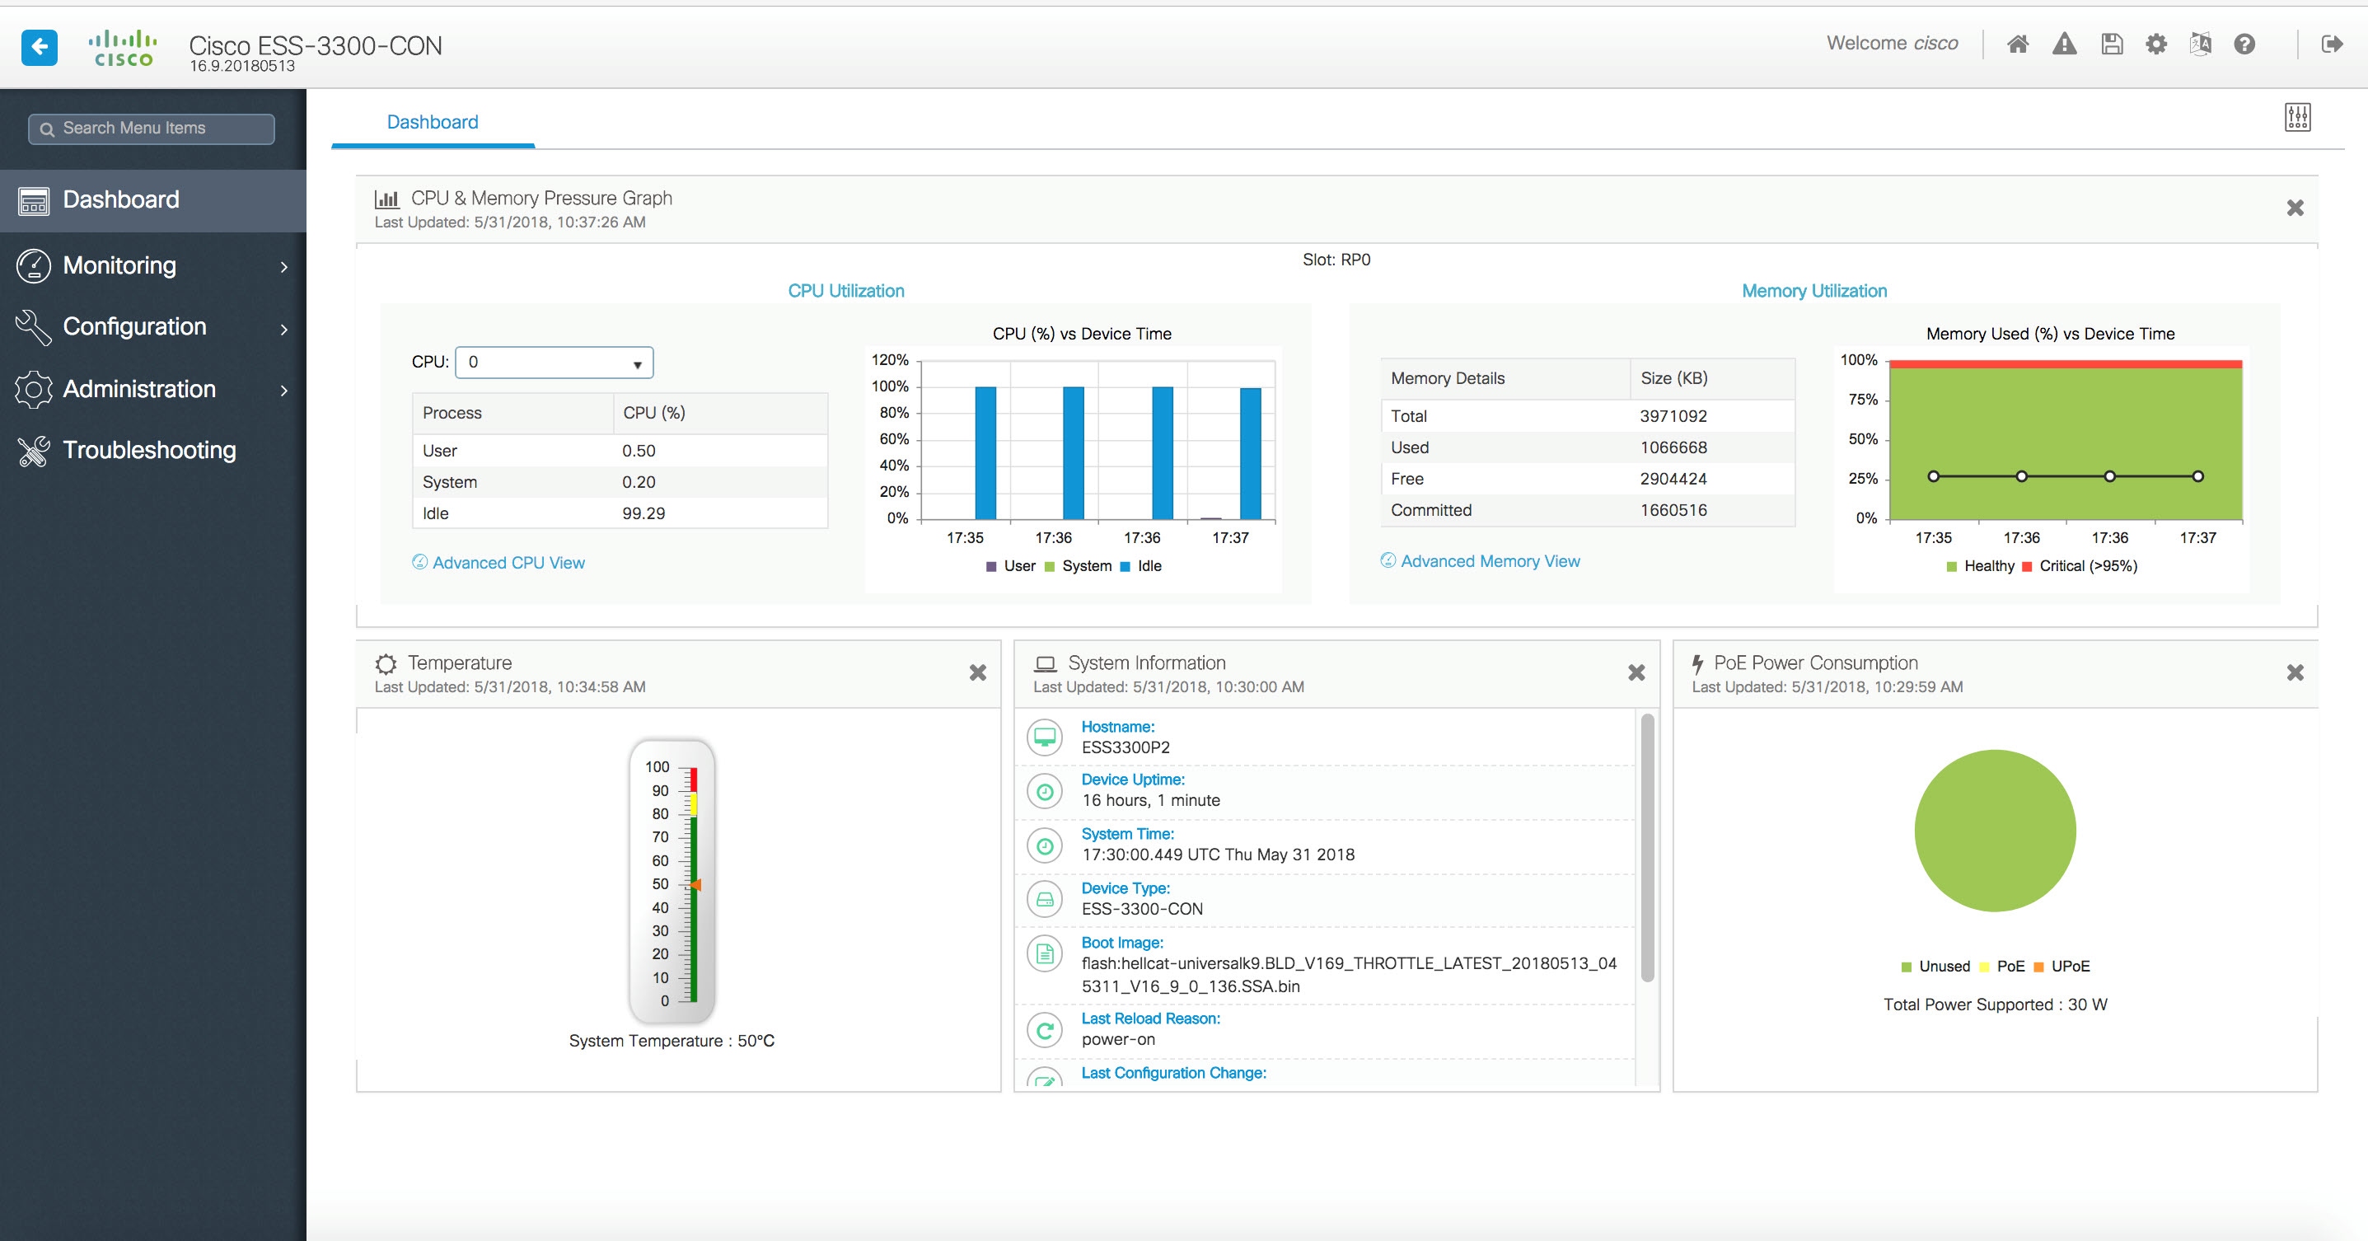Close the System Information widget
The image size is (2368, 1241).
(x=1636, y=673)
